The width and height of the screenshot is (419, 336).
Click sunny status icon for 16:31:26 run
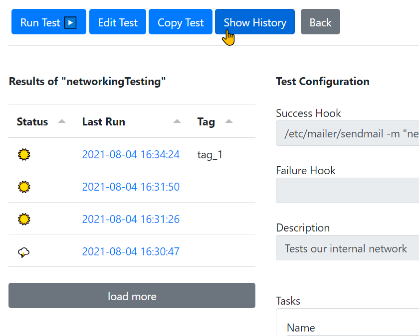pyautogui.click(x=24, y=219)
